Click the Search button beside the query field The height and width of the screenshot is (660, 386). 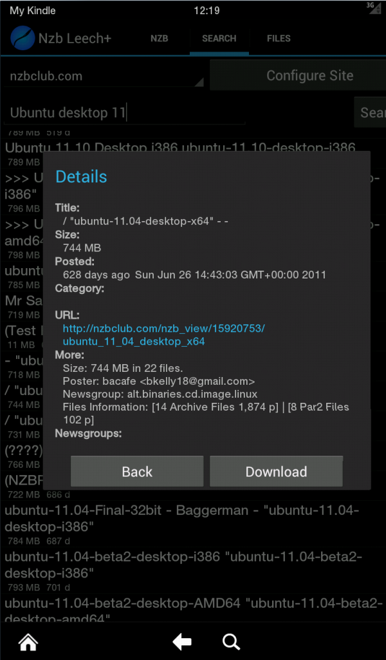(370, 112)
